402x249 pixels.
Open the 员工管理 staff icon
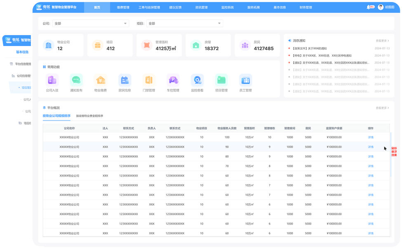coord(246,80)
